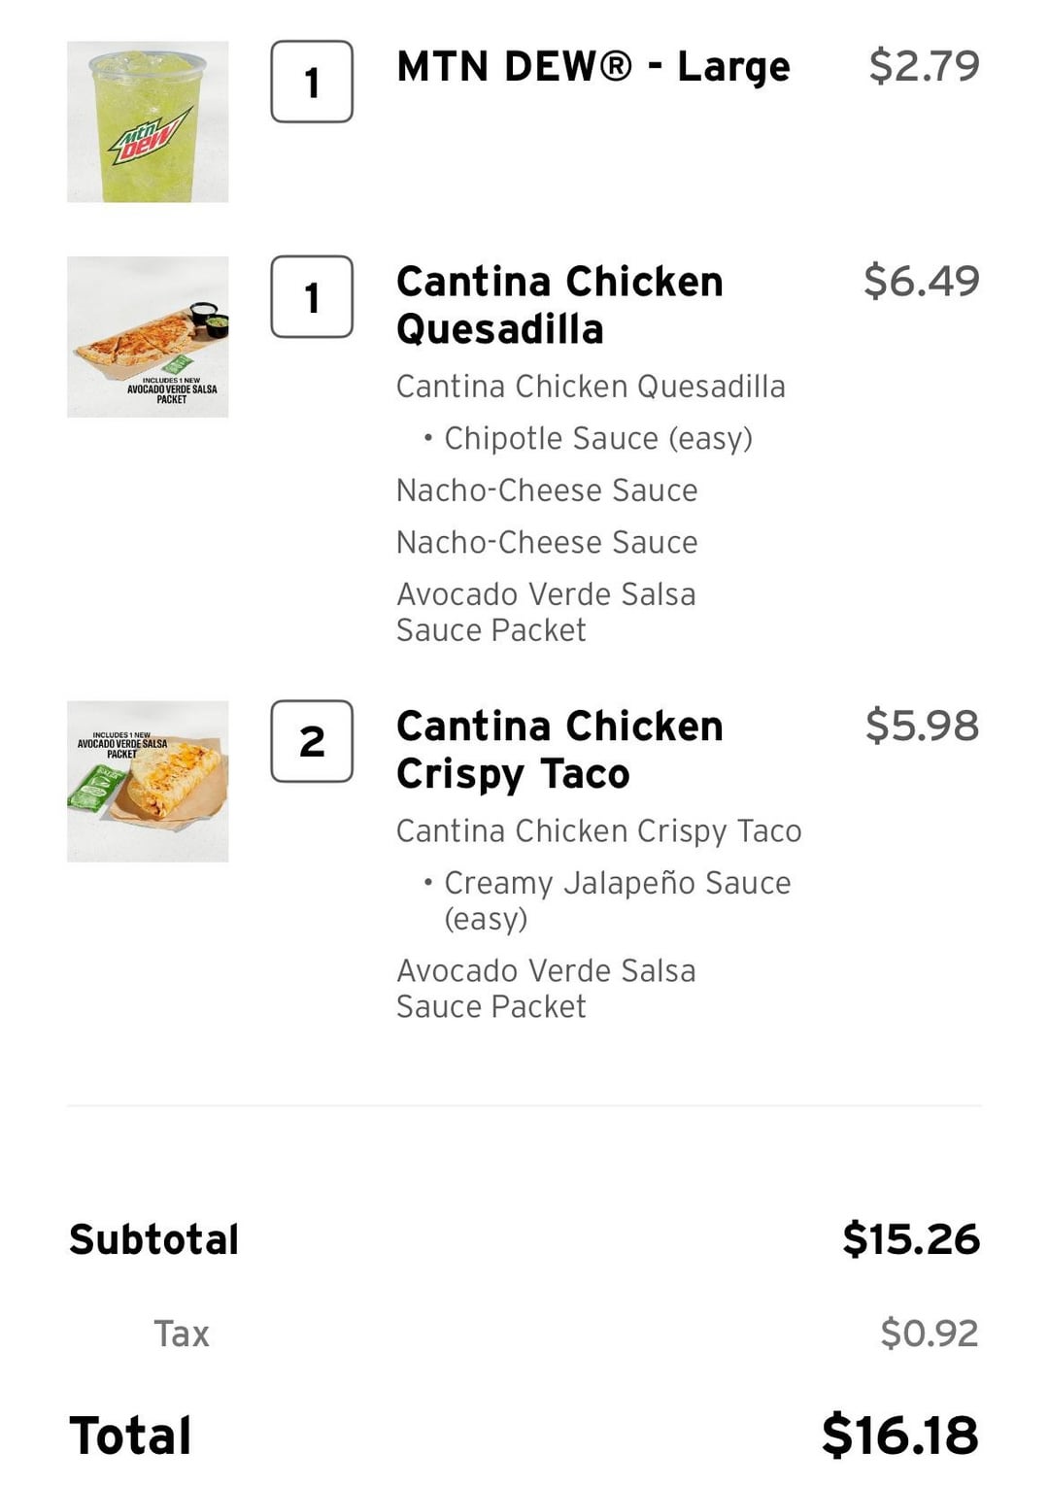Tap the Creamy Jalapeño Sauce (easy) modifier

click(x=617, y=899)
